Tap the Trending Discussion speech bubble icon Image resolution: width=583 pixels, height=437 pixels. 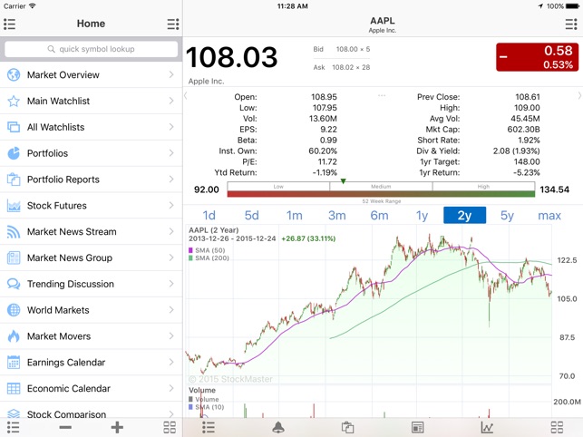tap(14, 284)
